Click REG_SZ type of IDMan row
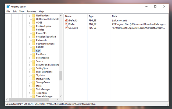 coord(92,24)
